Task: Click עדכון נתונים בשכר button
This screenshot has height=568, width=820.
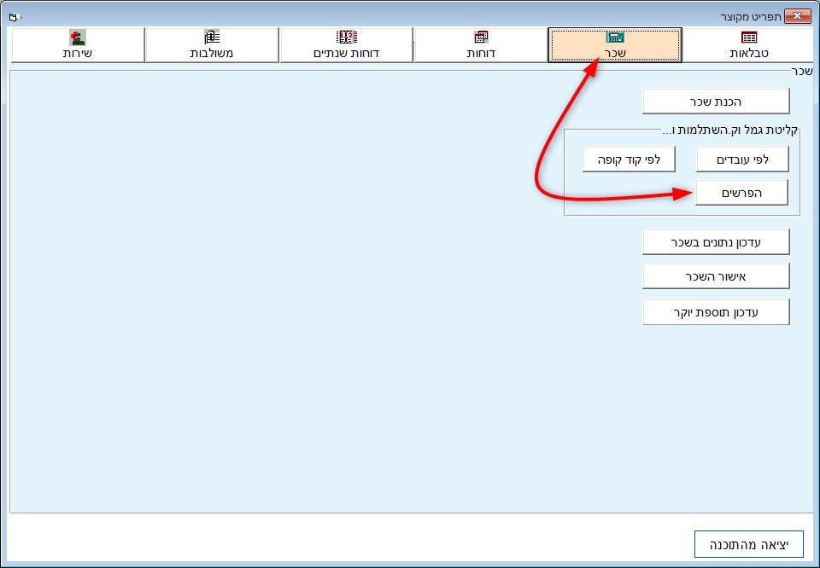Action: 716,241
